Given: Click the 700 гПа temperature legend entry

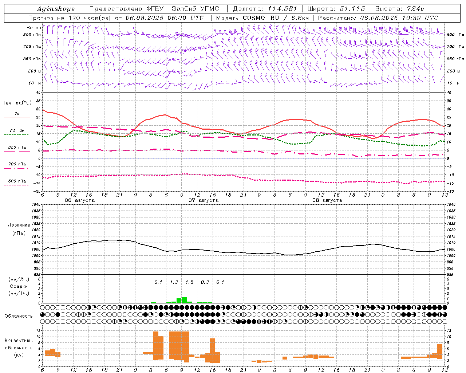Looking at the screenshot, I should point(17,164).
